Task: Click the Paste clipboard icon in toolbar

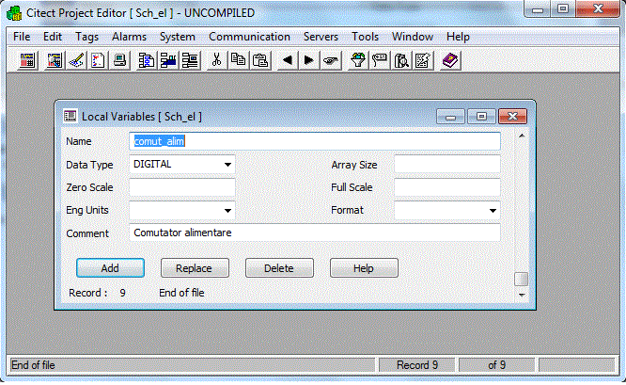Action: pos(260,60)
